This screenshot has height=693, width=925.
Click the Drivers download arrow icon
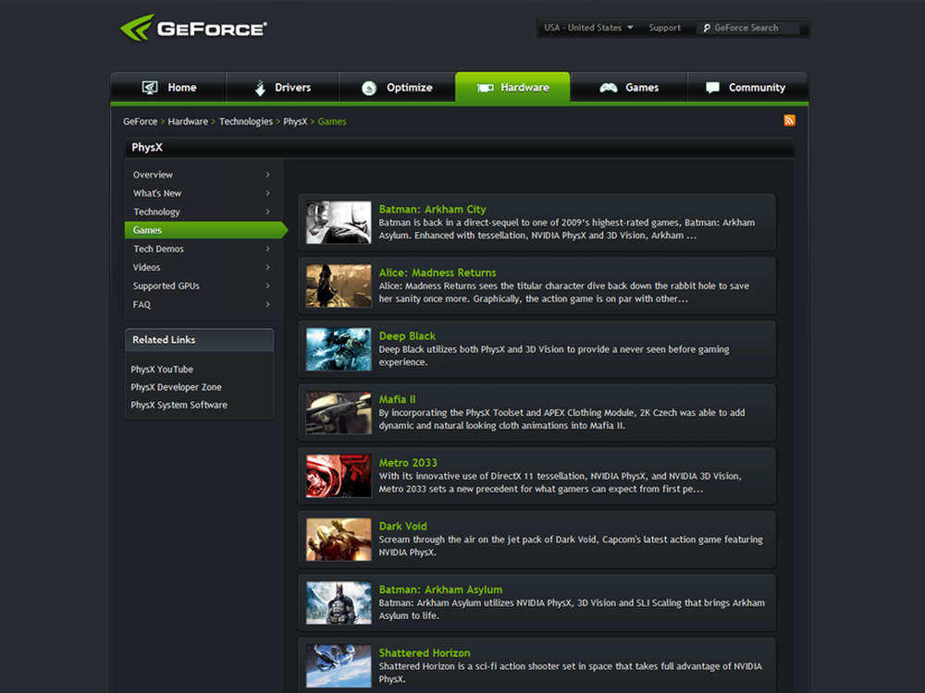coord(260,88)
